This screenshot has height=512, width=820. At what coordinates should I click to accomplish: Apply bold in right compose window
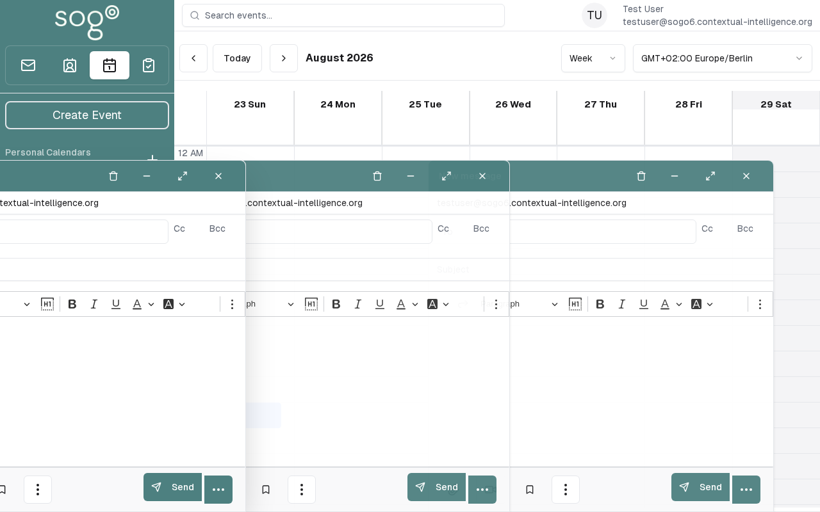coord(600,304)
